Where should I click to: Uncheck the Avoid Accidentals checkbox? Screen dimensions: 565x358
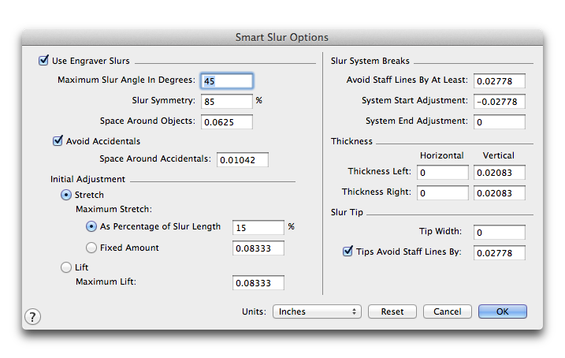[58, 140]
